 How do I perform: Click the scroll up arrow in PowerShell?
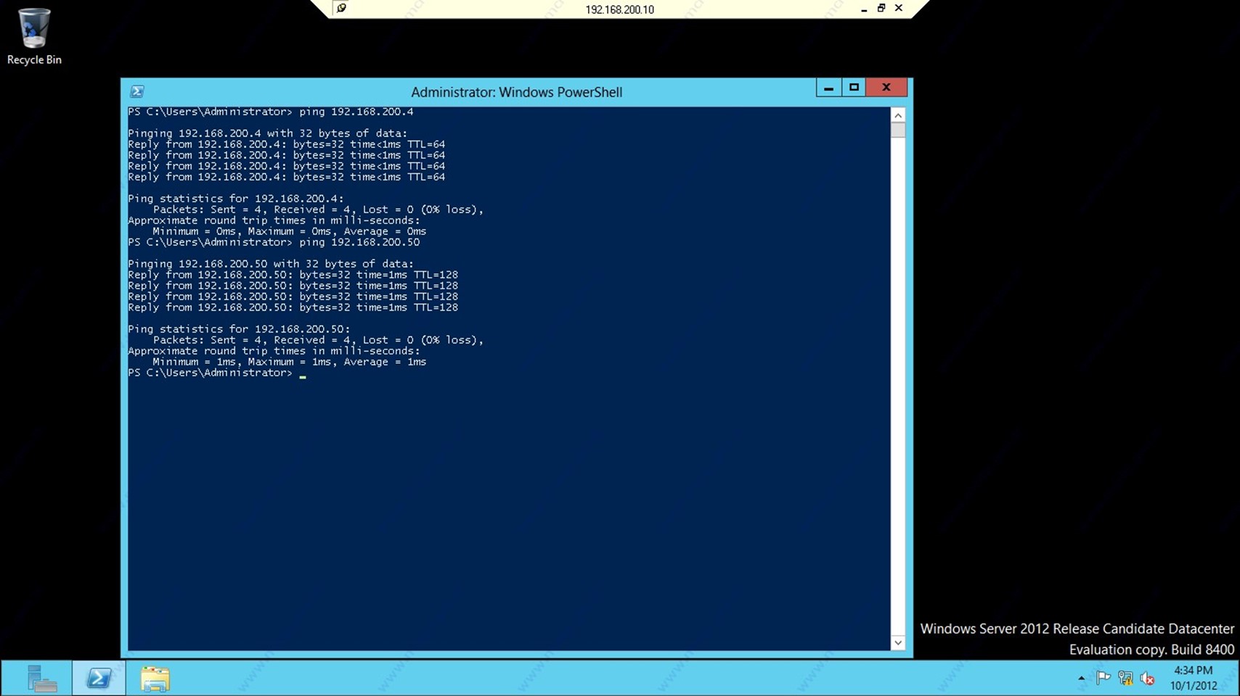click(x=898, y=115)
